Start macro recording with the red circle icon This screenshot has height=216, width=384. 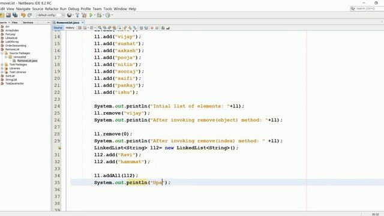[152, 28]
